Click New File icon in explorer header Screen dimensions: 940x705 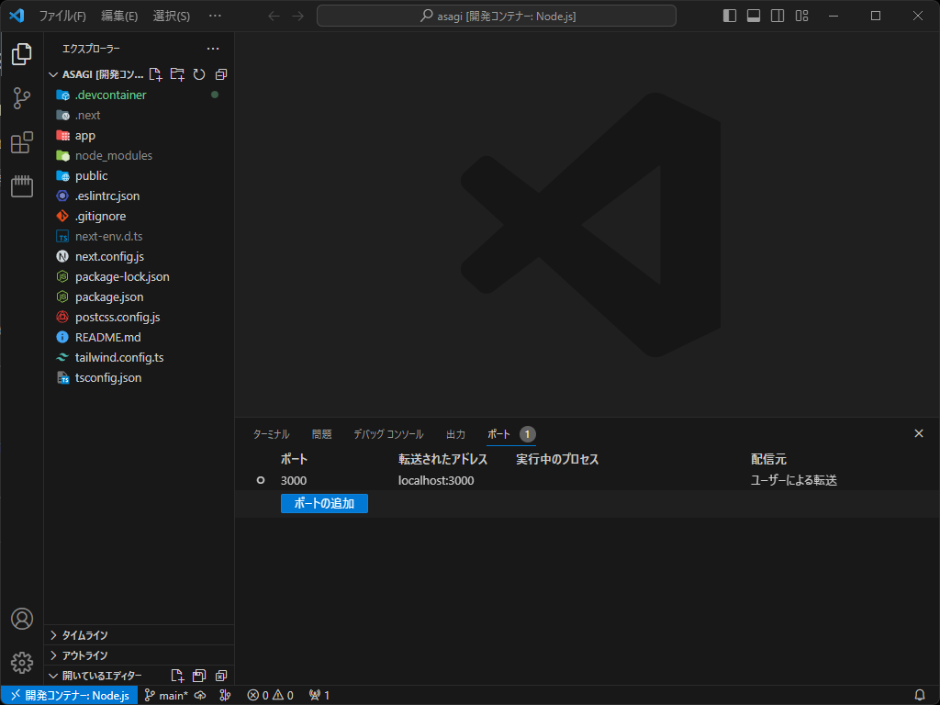[156, 74]
